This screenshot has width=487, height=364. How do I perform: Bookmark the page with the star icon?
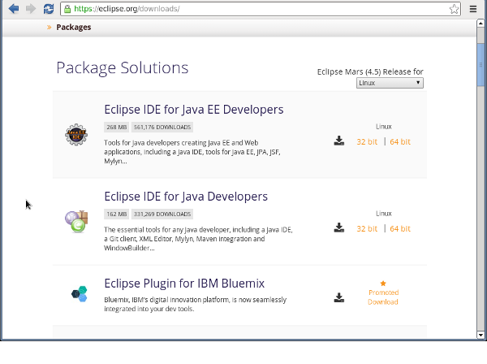pyautogui.click(x=454, y=9)
